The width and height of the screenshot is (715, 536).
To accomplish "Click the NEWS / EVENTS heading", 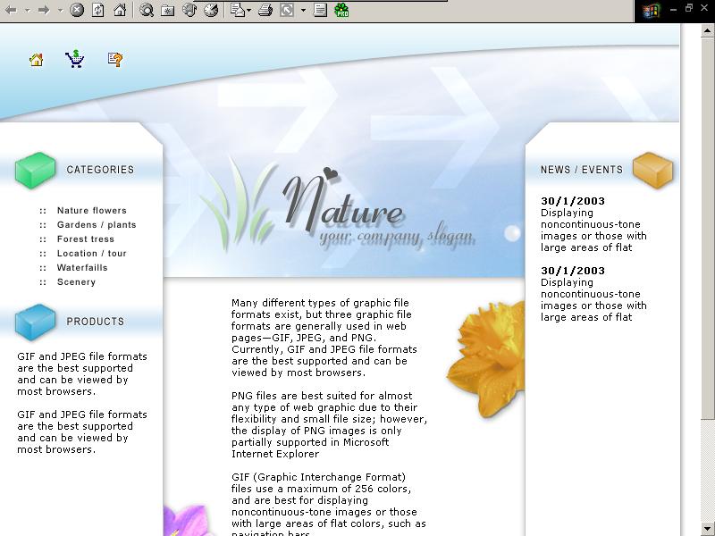I will click(582, 170).
